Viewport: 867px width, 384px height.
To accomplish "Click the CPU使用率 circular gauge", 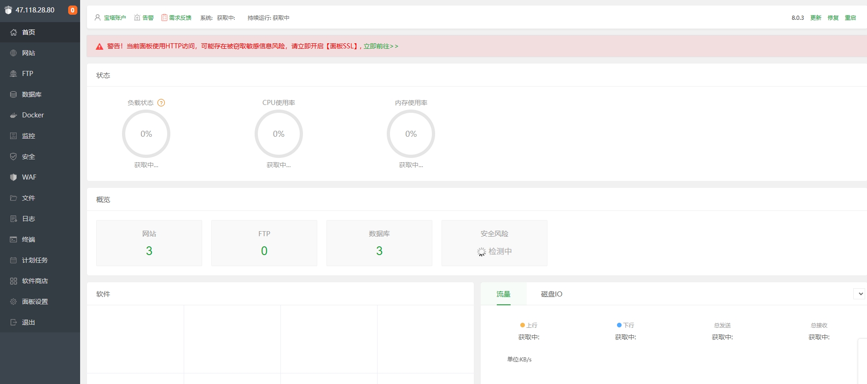I will (x=279, y=134).
